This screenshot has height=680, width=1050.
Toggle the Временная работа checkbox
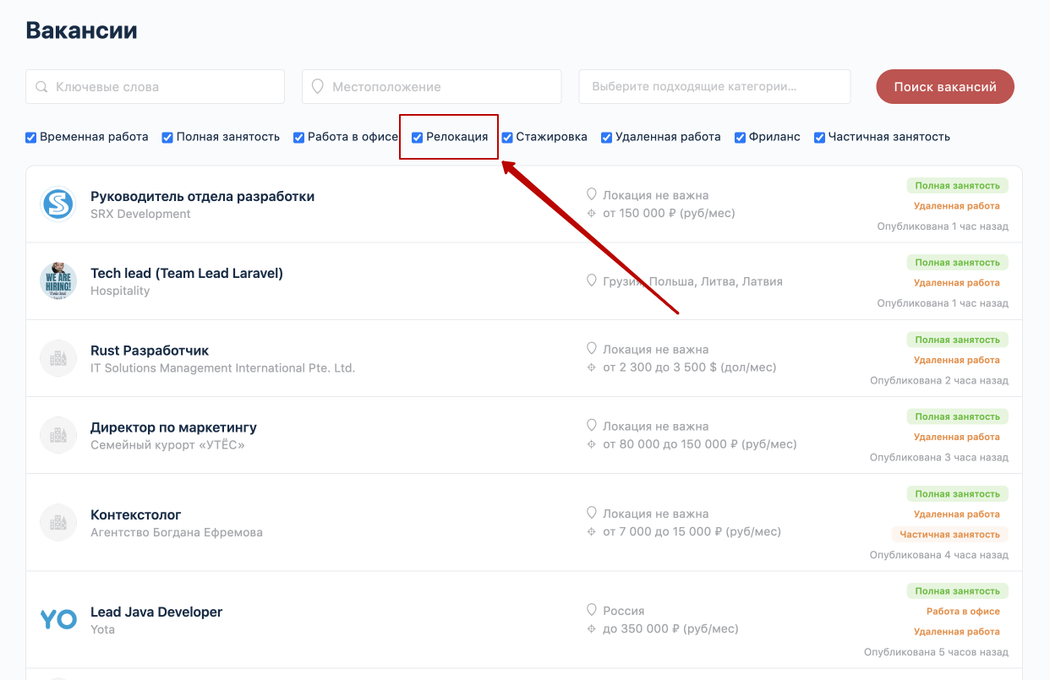[31, 138]
